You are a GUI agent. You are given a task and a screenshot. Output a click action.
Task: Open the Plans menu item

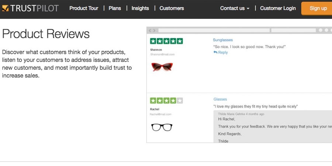(x=115, y=8)
